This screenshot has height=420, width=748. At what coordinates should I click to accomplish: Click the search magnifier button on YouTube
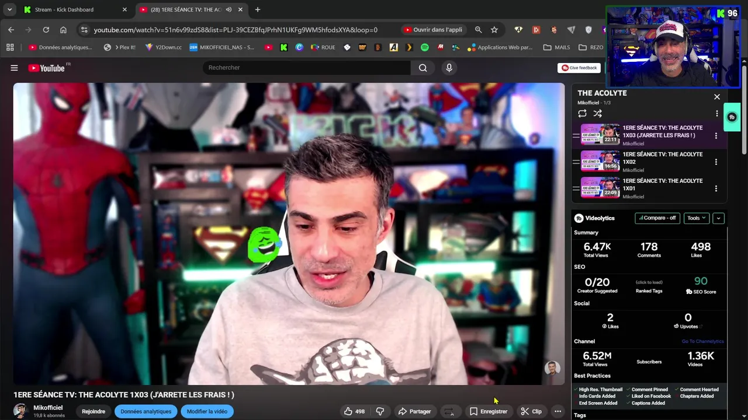pyautogui.click(x=423, y=68)
